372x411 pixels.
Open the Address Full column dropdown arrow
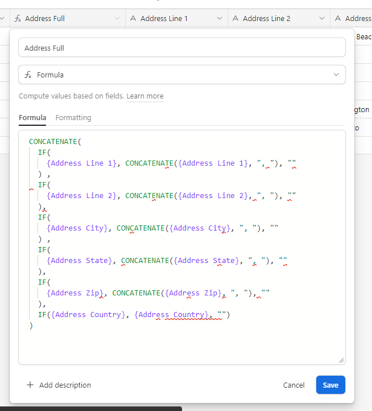(117, 18)
